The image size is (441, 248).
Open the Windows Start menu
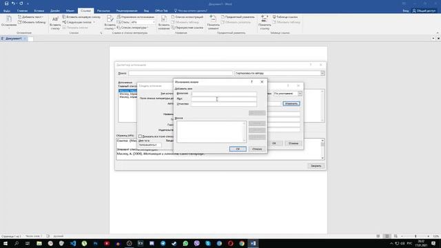(x=6, y=243)
